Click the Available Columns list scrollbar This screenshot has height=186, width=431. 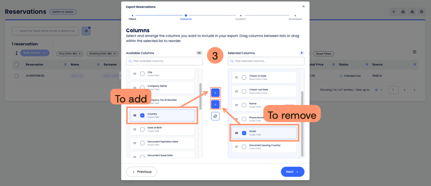[x=201, y=96]
